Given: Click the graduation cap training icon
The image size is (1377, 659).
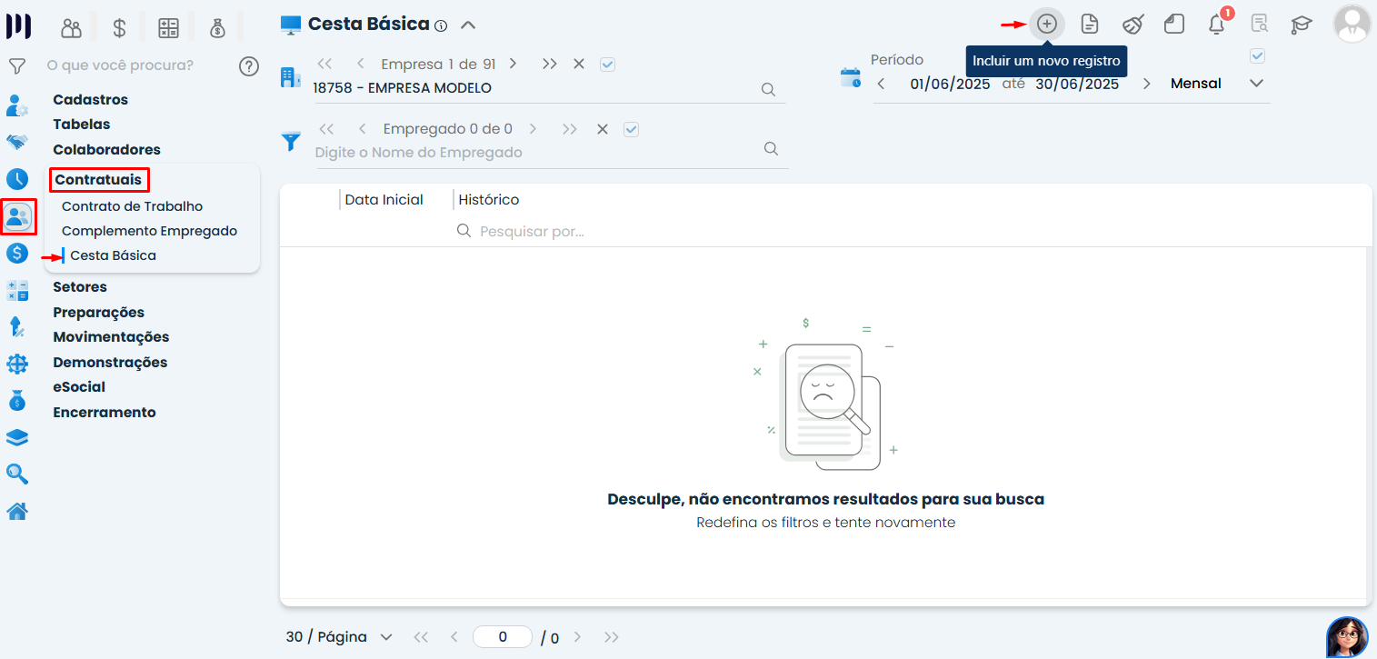Looking at the screenshot, I should [x=1302, y=25].
